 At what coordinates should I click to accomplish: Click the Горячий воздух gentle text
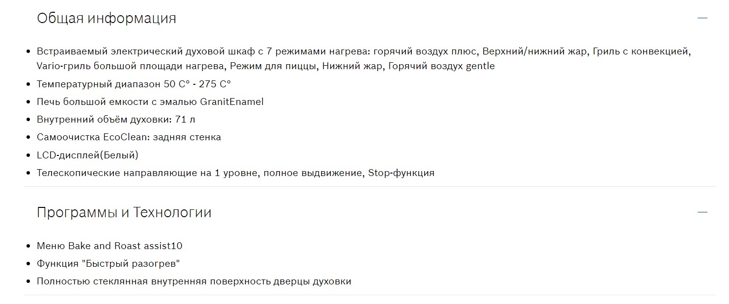coord(441,66)
